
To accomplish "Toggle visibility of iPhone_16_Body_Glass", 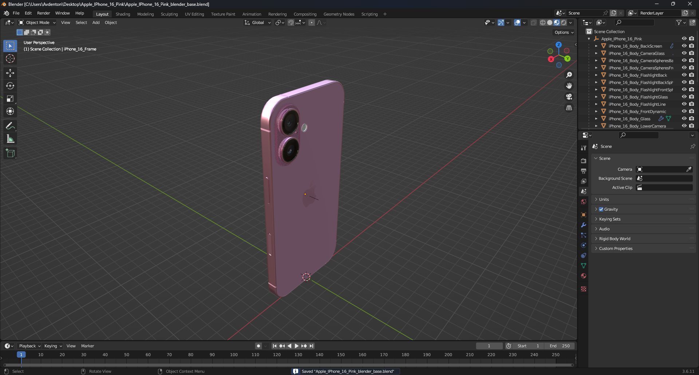I will (684, 119).
